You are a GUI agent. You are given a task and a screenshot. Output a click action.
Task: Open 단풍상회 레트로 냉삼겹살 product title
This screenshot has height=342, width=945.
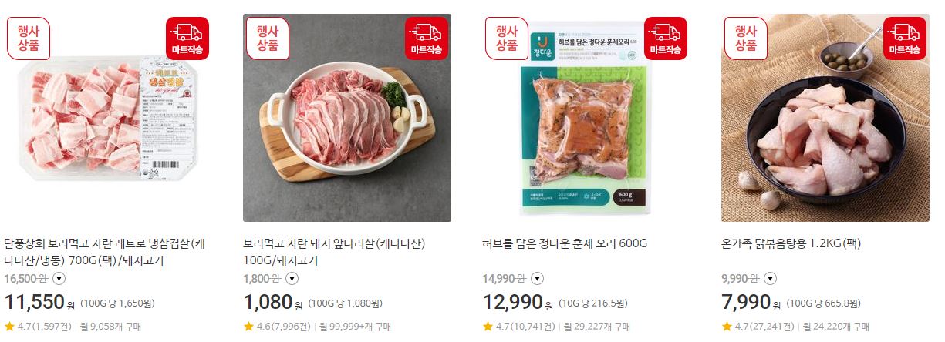pos(106,252)
